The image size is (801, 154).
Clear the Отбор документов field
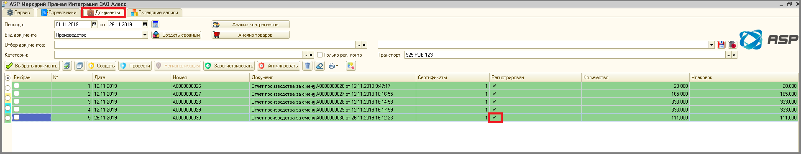pos(364,45)
